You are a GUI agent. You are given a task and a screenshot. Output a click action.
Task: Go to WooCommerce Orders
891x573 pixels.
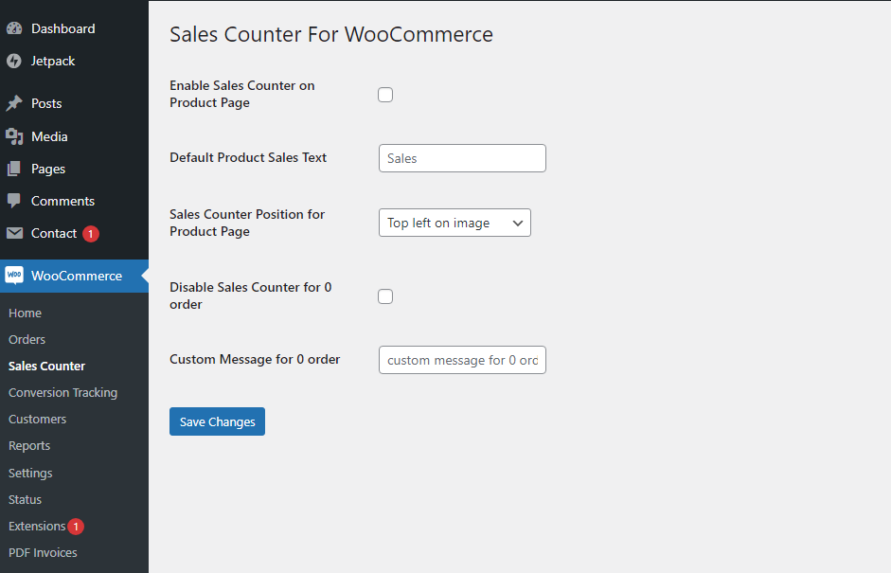27,339
